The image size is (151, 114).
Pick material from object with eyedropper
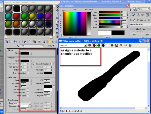pos(18,46)
